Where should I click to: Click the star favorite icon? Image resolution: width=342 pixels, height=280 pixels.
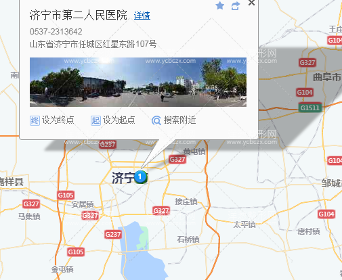point(220,5)
